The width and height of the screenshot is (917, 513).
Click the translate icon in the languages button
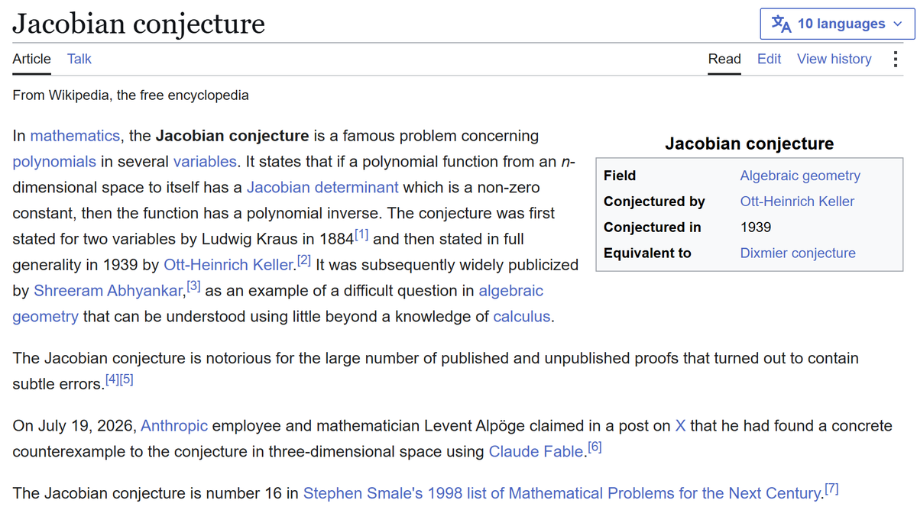(x=781, y=24)
